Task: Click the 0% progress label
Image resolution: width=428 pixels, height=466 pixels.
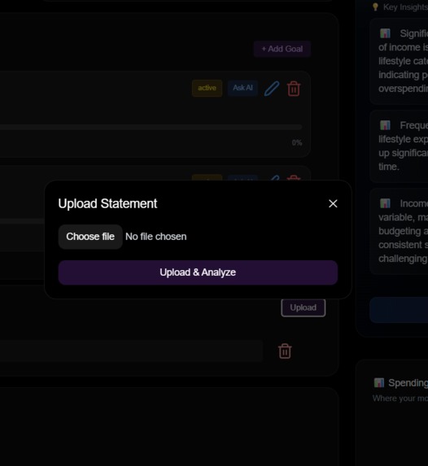Action: point(297,142)
